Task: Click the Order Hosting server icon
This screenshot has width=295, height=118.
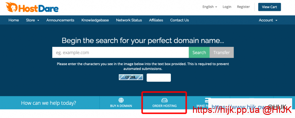Action: (x=164, y=100)
